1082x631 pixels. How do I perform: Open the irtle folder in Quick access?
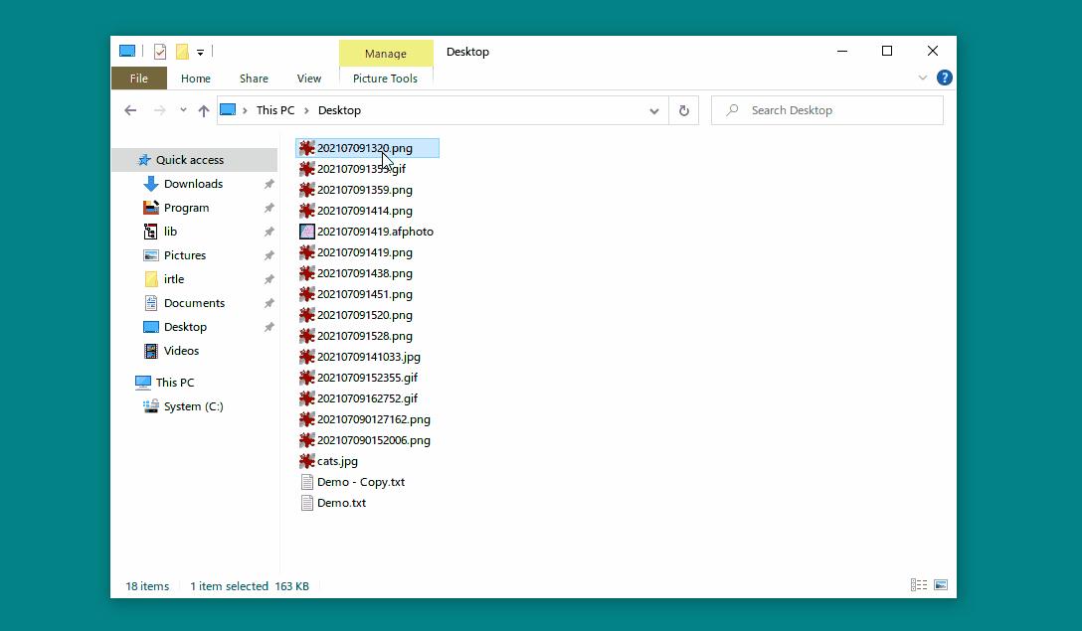click(174, 279)
